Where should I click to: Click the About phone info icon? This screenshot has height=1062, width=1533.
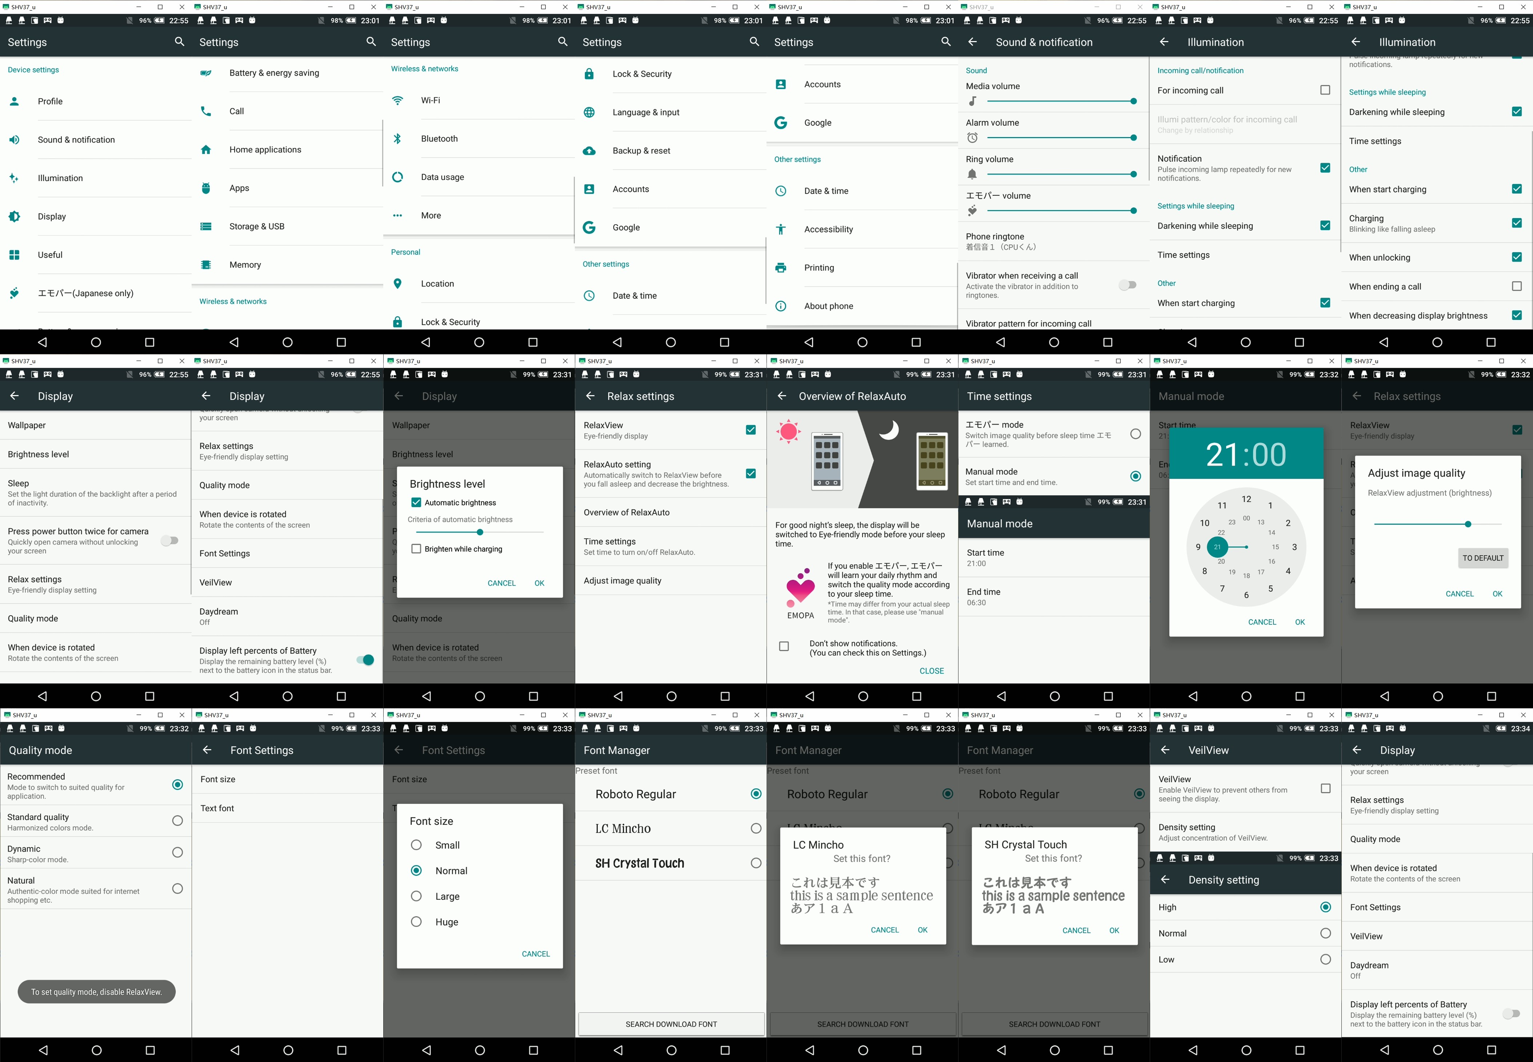781,306
